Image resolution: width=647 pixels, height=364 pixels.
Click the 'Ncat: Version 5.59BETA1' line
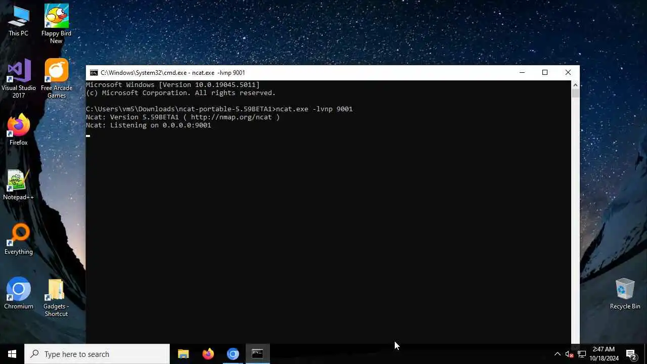183,117
